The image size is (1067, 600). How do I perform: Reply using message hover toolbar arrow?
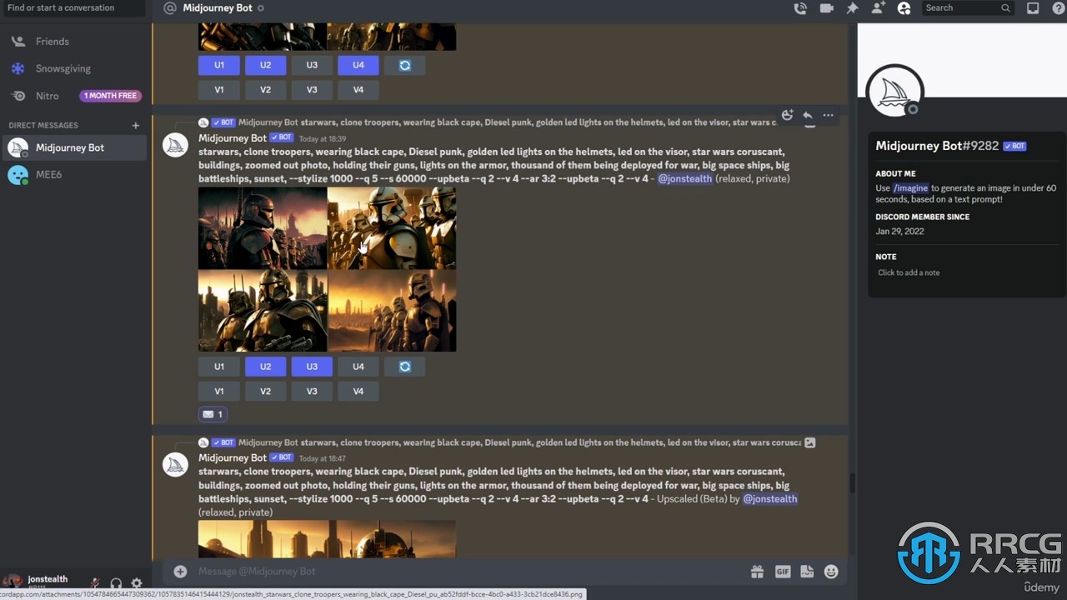[x=807, y=115]
